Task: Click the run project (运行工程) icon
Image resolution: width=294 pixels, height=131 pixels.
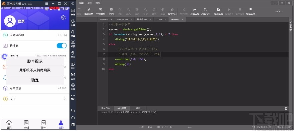Action: click(x=218, y=11)
